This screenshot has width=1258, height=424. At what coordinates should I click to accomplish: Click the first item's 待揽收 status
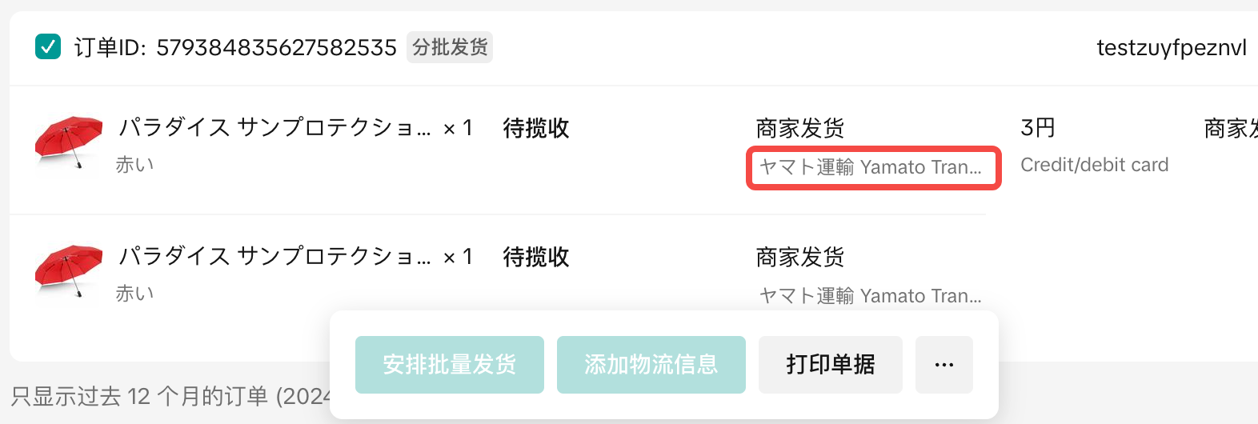(536, 128)
